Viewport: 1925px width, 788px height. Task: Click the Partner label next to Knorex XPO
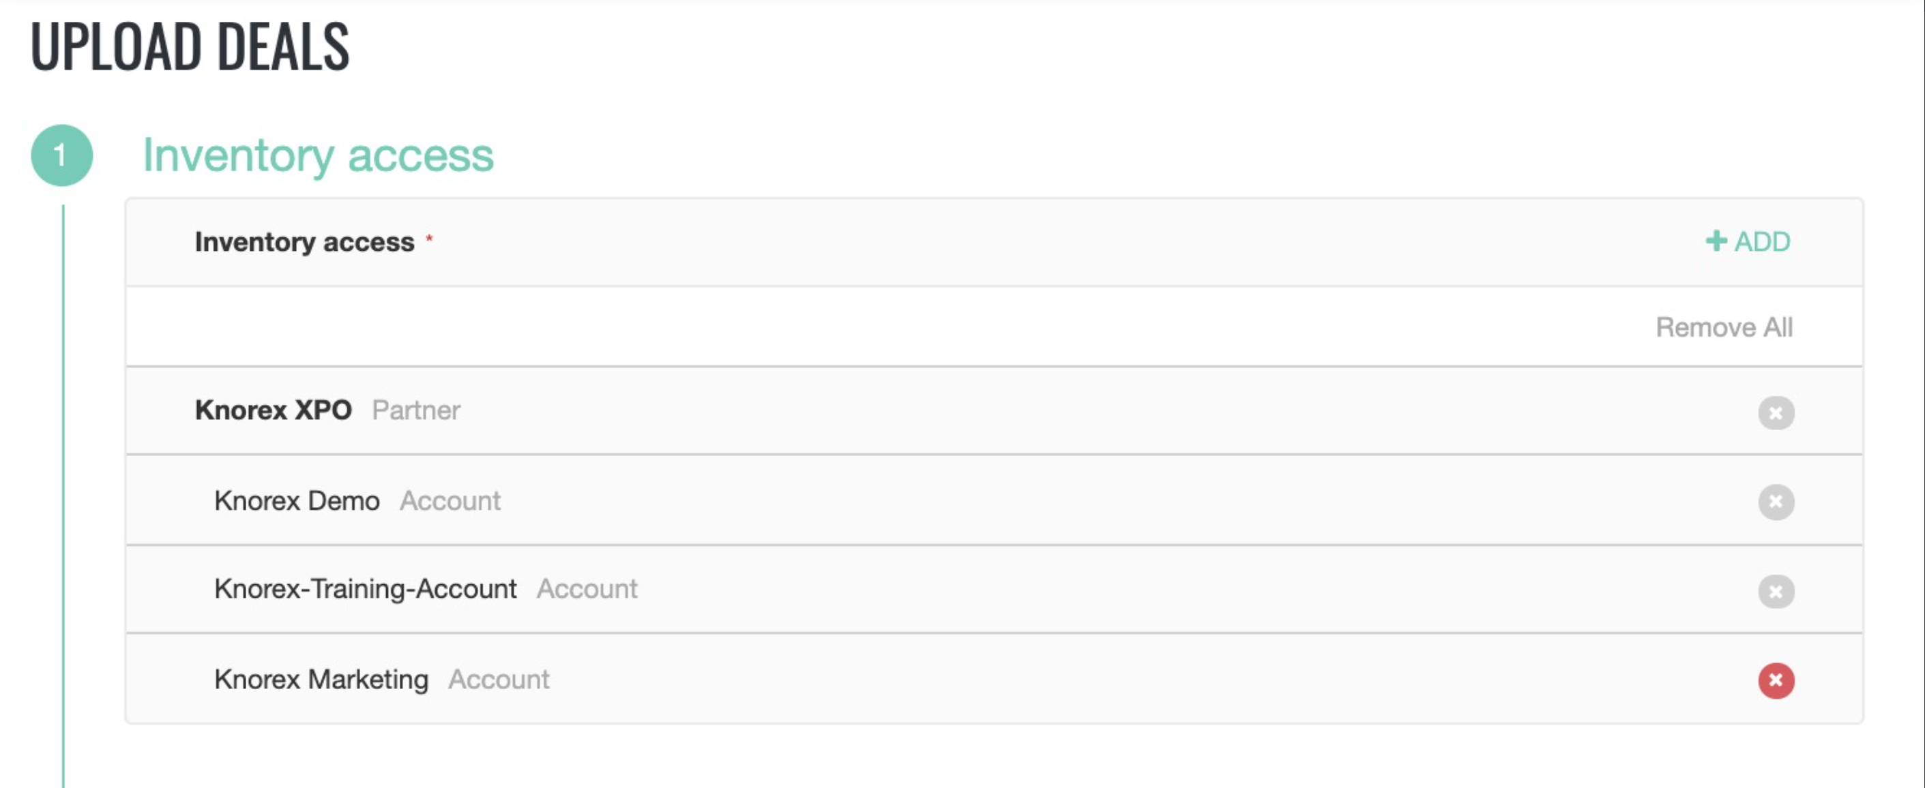click(x=415, y=410)
